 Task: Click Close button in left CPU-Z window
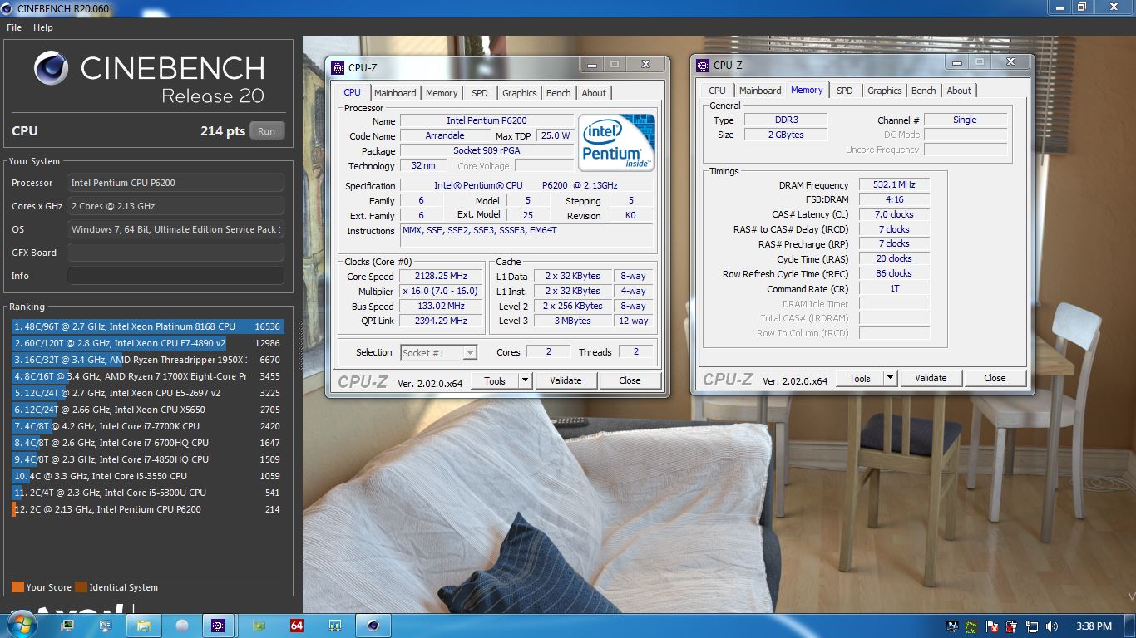tap(630, 380)
